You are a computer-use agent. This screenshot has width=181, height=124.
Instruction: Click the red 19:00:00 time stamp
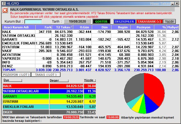[x=113, y=117]
